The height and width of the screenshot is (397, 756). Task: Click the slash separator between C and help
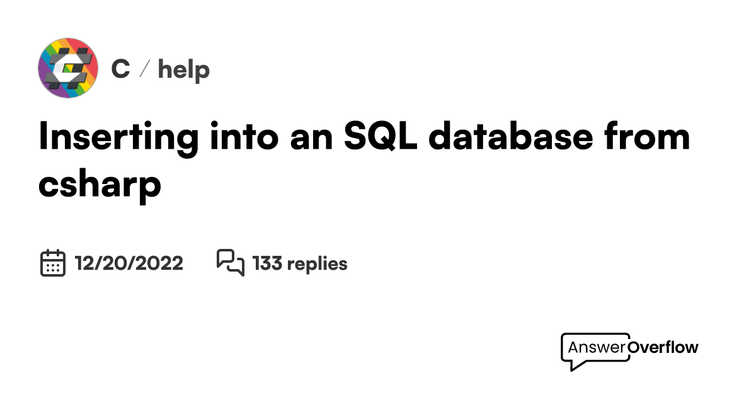144,69
